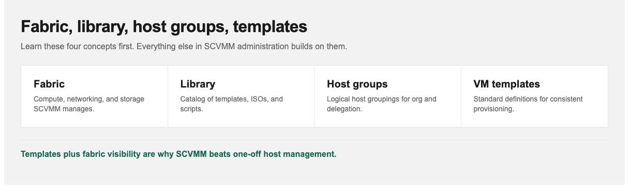Click the "Fabric, library, host groups, templates" heading

pyautogui.click(x=164, y=26)
